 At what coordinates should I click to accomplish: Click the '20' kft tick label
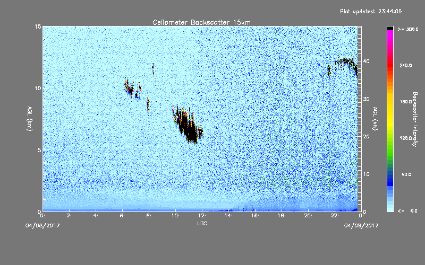click(x=366, y=137)
